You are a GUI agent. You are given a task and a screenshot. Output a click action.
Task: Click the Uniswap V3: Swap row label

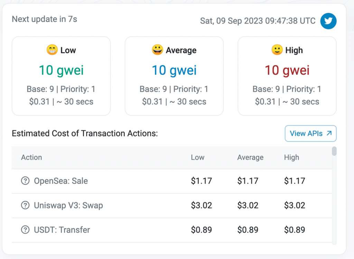point(68,205)
